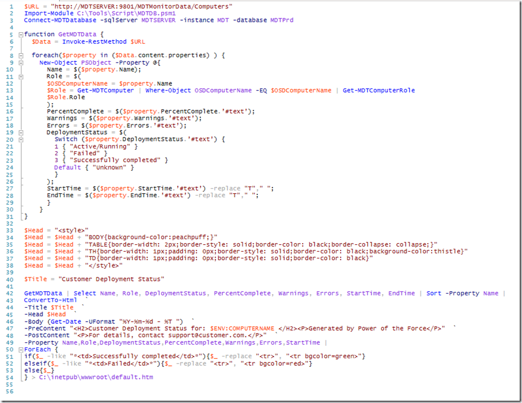Click the C:\inetpub\wwwroot\default.htm output path
522x403 pixels.
coord(96,377)
